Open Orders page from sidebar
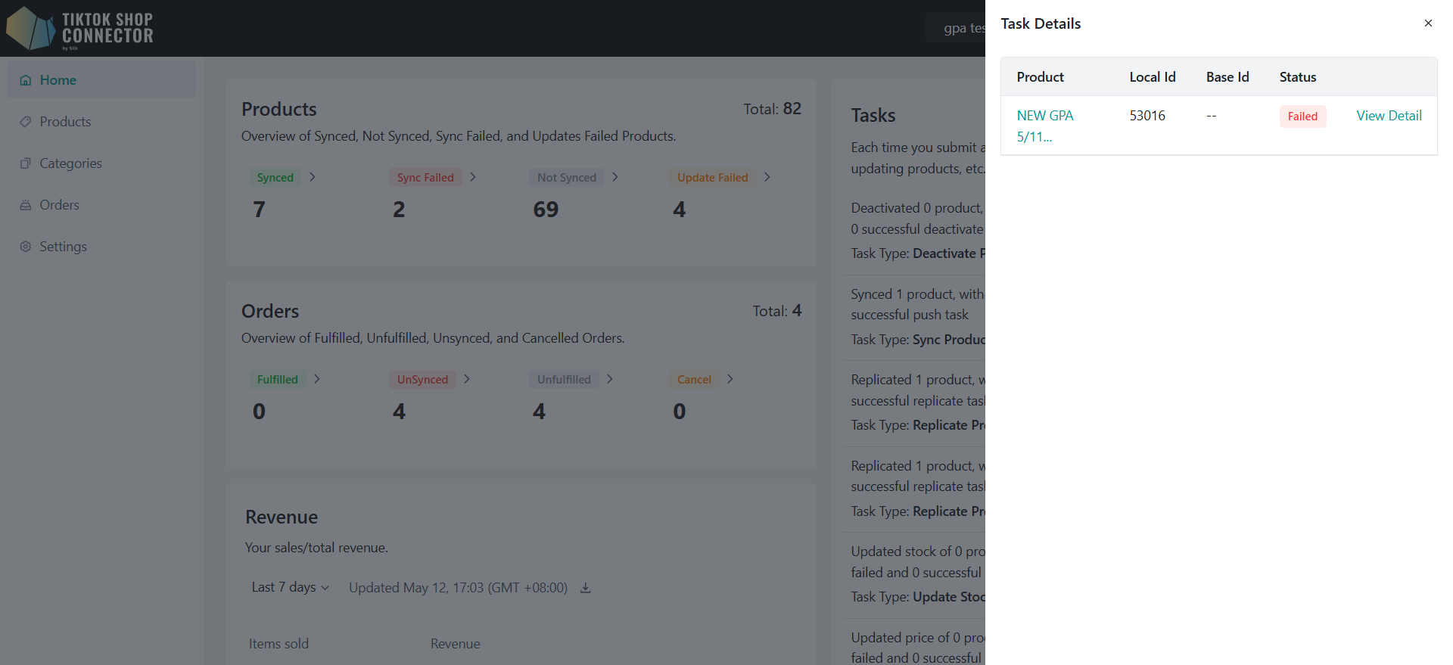 [x=101, y=205]
